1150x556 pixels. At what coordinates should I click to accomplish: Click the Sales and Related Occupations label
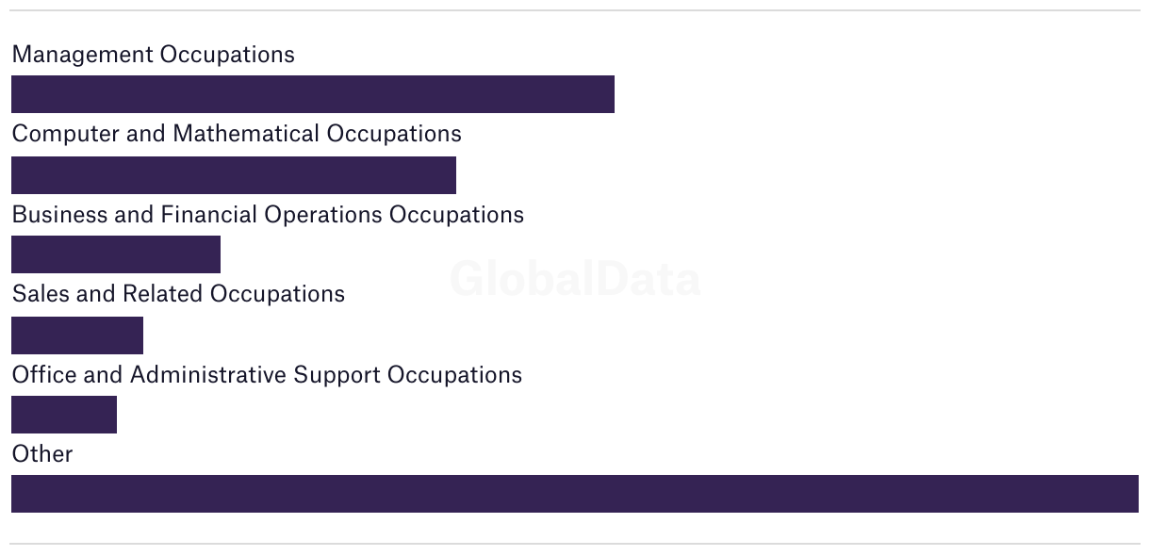(178, 294)
